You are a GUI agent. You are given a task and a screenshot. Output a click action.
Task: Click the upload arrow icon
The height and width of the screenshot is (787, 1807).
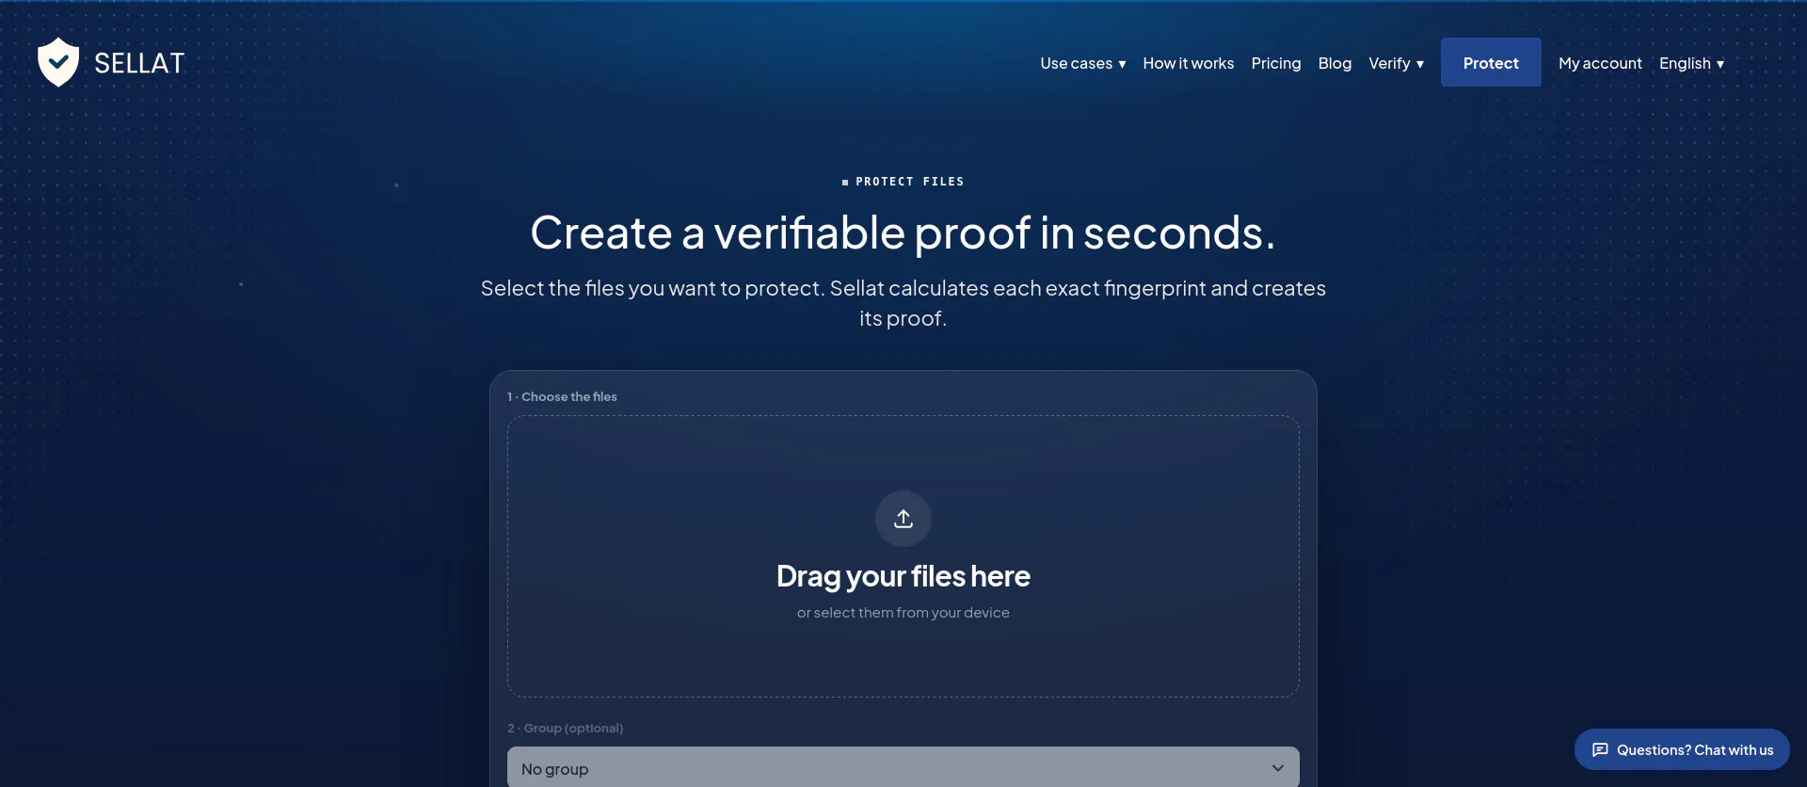(x=903, y=519)
